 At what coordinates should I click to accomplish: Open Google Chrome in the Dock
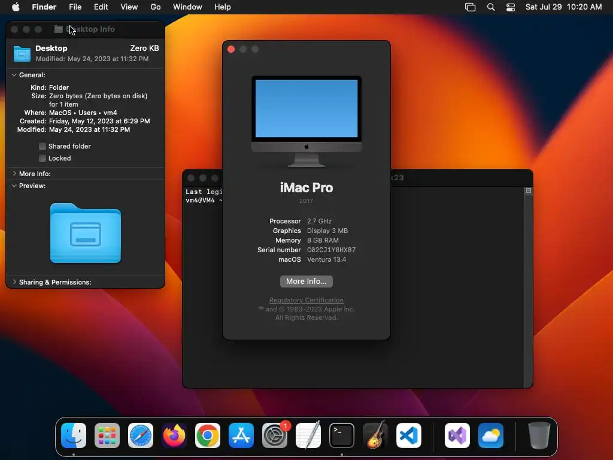click(208, 435)
